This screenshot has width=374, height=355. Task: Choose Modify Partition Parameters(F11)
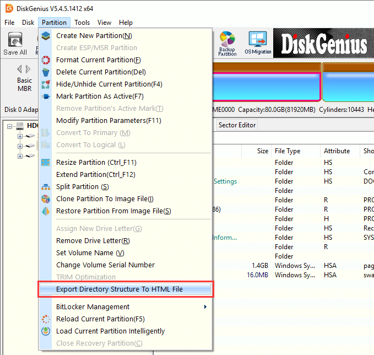126,121
